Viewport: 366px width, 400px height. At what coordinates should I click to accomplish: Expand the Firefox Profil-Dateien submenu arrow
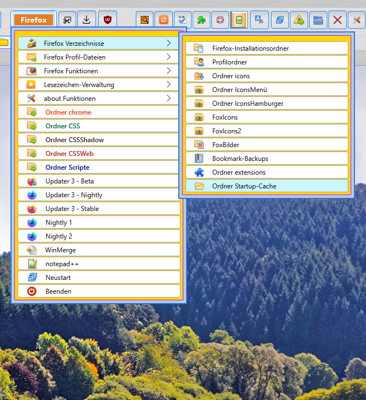click(x=168, y=57)
